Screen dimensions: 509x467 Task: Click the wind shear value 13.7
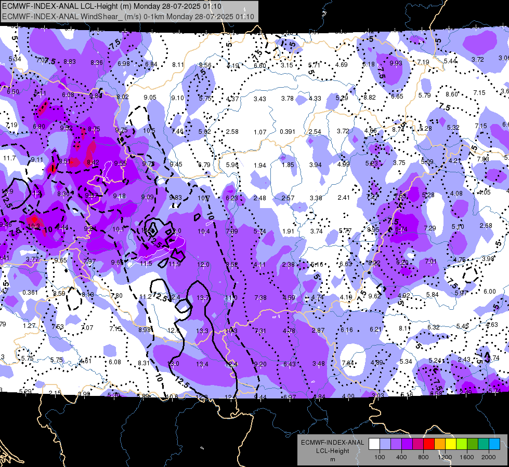pos(203,297)
